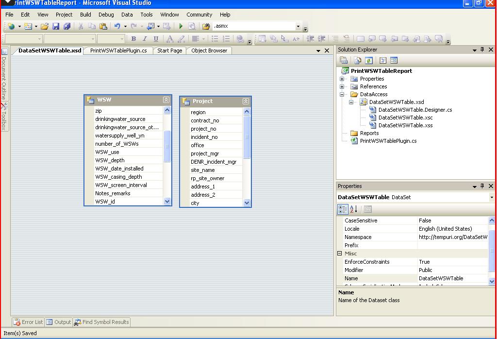Open the Document Outline side tab
Image resolution: width=497 pixels, height=339 pixels.
pos(4,73)
